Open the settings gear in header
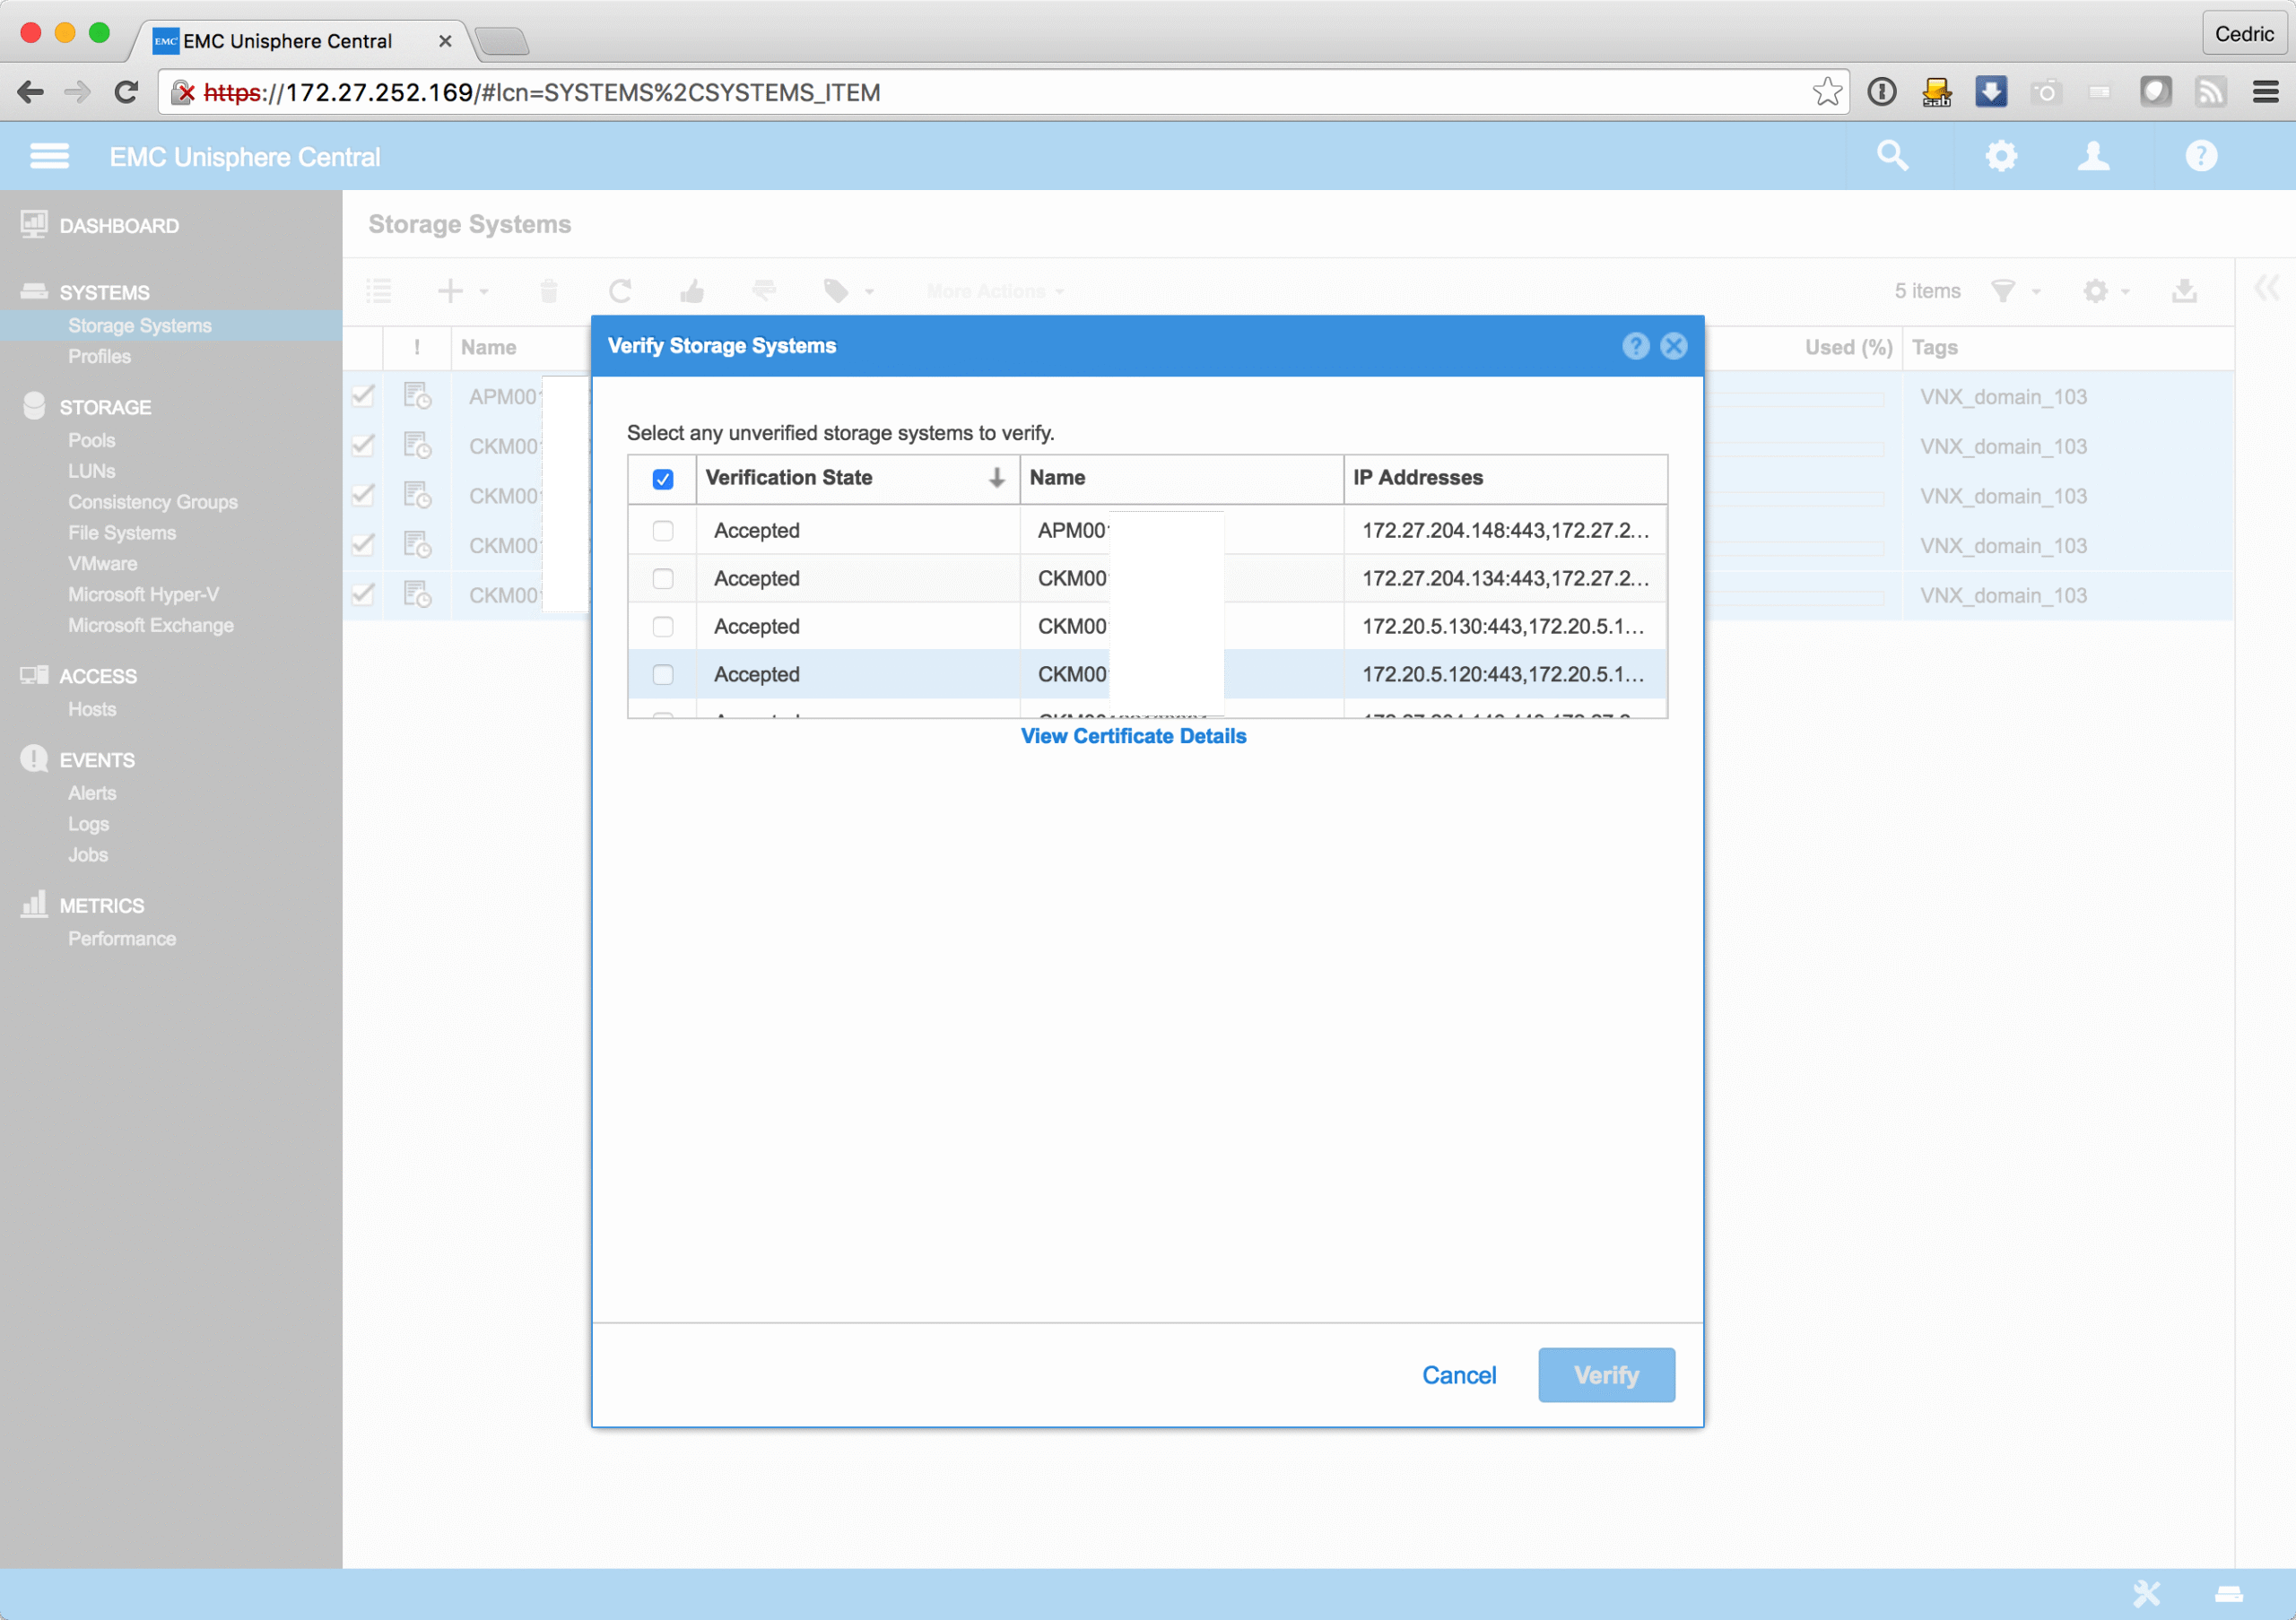Image resolution: width=2296 pixels, height=1620 pixels. pyautogui.click(x=2001, y=156)
